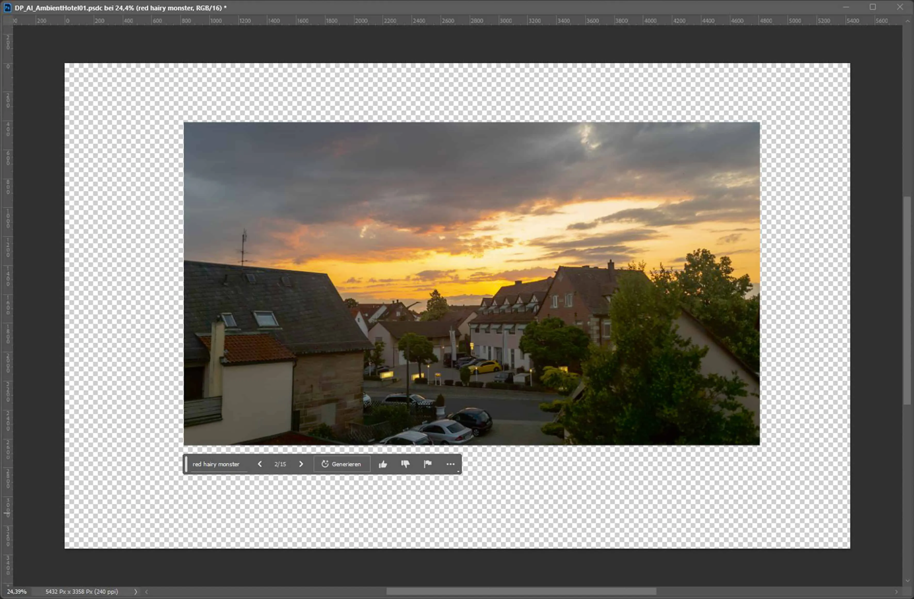The image size is (914, 599).
Task: Report the result with the flag icon
Action: coord(427,464)
